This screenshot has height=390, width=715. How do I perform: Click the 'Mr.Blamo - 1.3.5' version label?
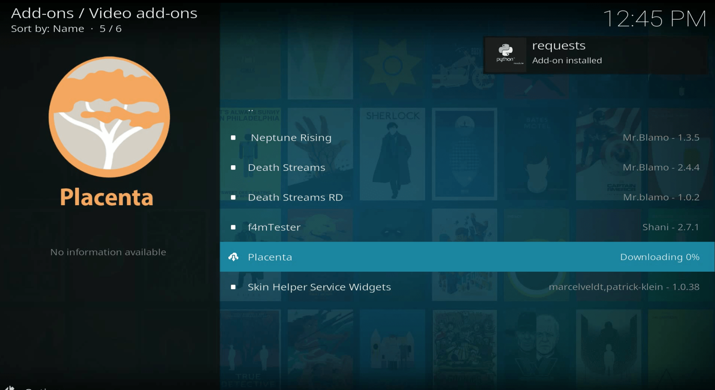pyautogui.click(x=661, y=138)
